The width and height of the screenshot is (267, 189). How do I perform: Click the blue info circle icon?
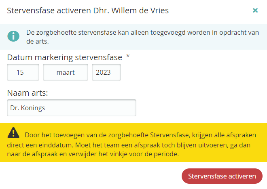[13, 37]
